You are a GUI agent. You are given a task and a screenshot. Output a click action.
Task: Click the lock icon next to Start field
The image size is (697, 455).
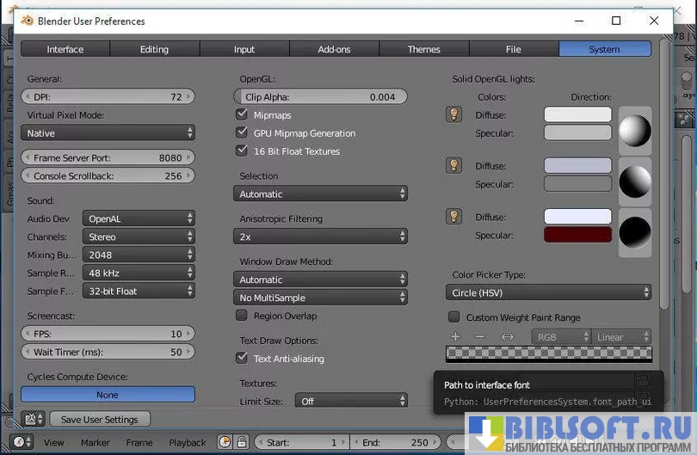click(242, 442)
